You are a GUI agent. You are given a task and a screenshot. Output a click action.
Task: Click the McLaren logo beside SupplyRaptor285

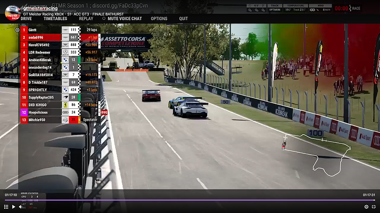pyautogui.click(x=65, y=97)
